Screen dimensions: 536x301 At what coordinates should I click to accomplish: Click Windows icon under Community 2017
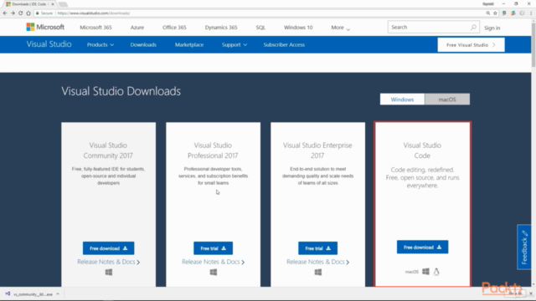[x=109, y=272]
